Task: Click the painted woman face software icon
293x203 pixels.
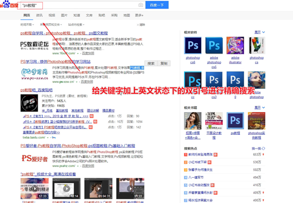Action: pos(256,80)
